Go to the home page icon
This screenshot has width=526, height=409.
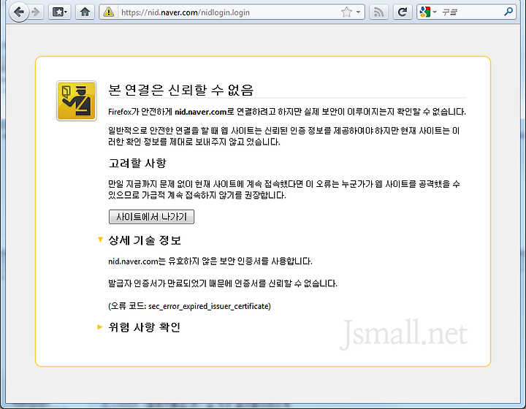point(85,12)
